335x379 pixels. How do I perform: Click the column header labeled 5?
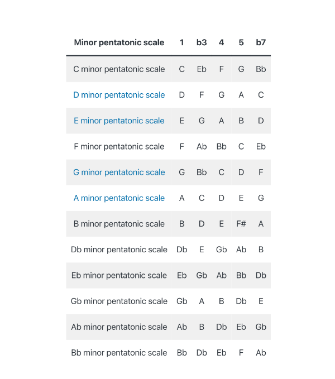coord(241,42)
